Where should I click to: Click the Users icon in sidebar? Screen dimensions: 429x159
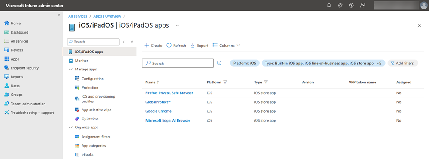tap(7, 86)
